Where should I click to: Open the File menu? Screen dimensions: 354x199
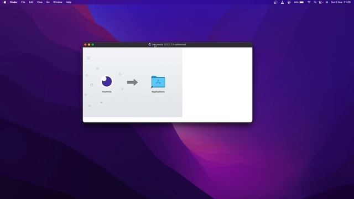pos(23,2)
